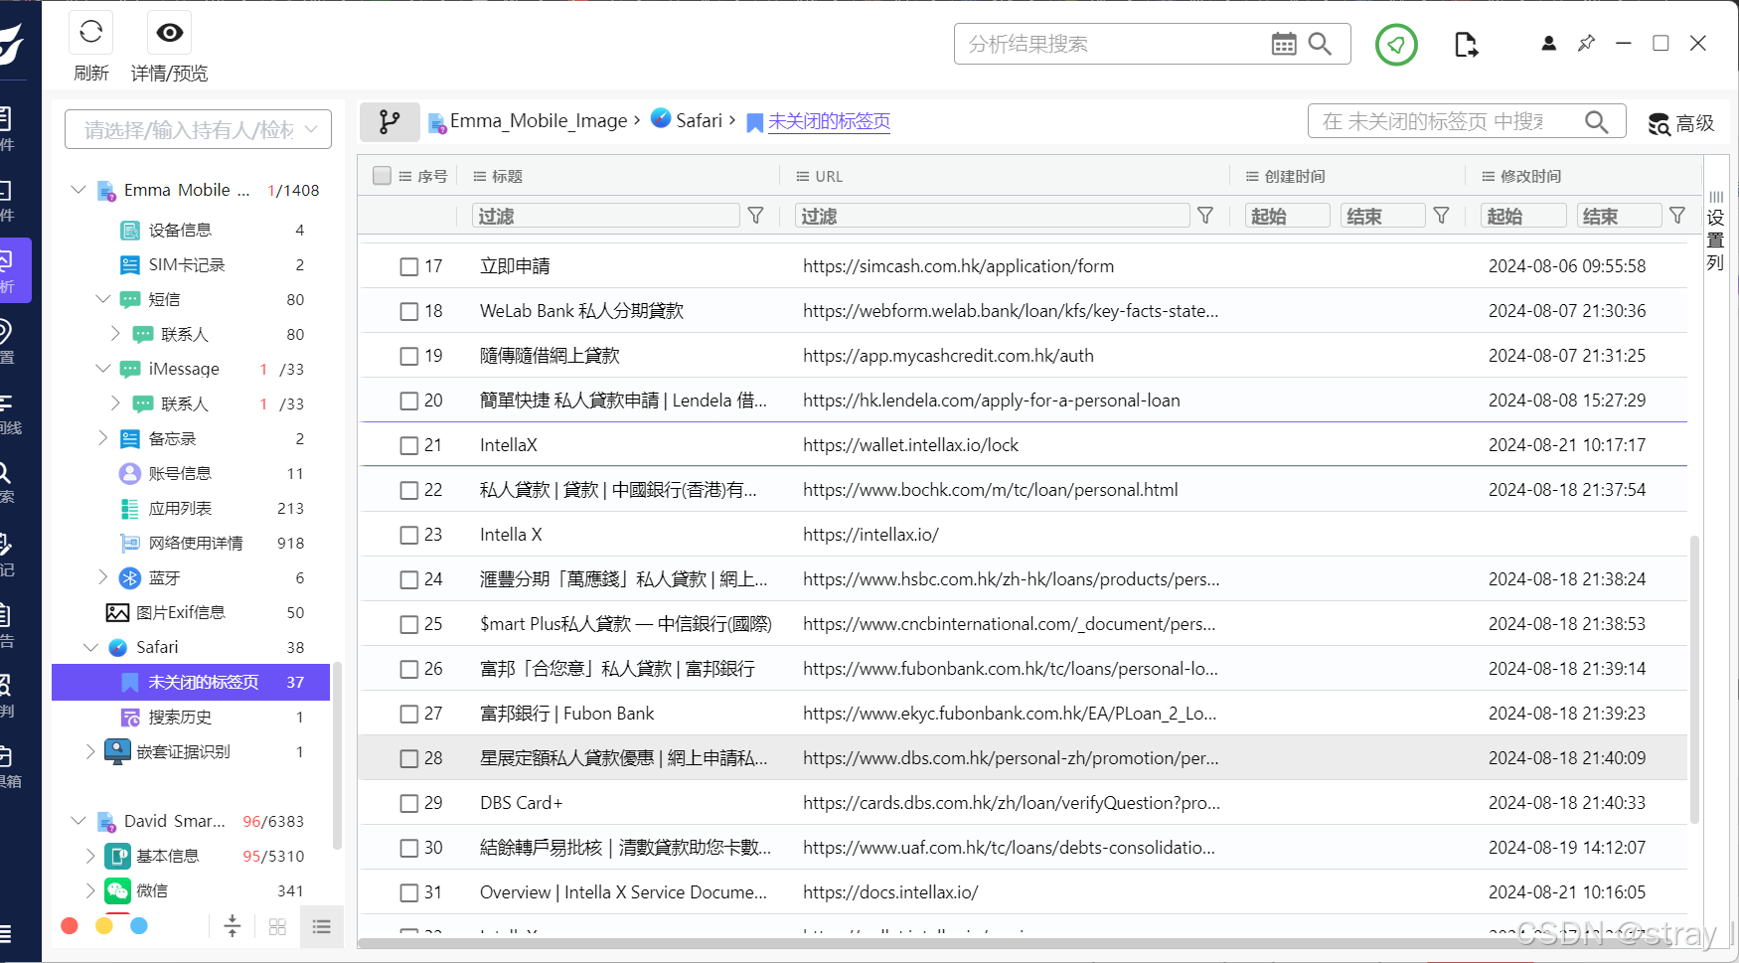
Task: Open advanced search (高级)
Action: click(1681, 123)
